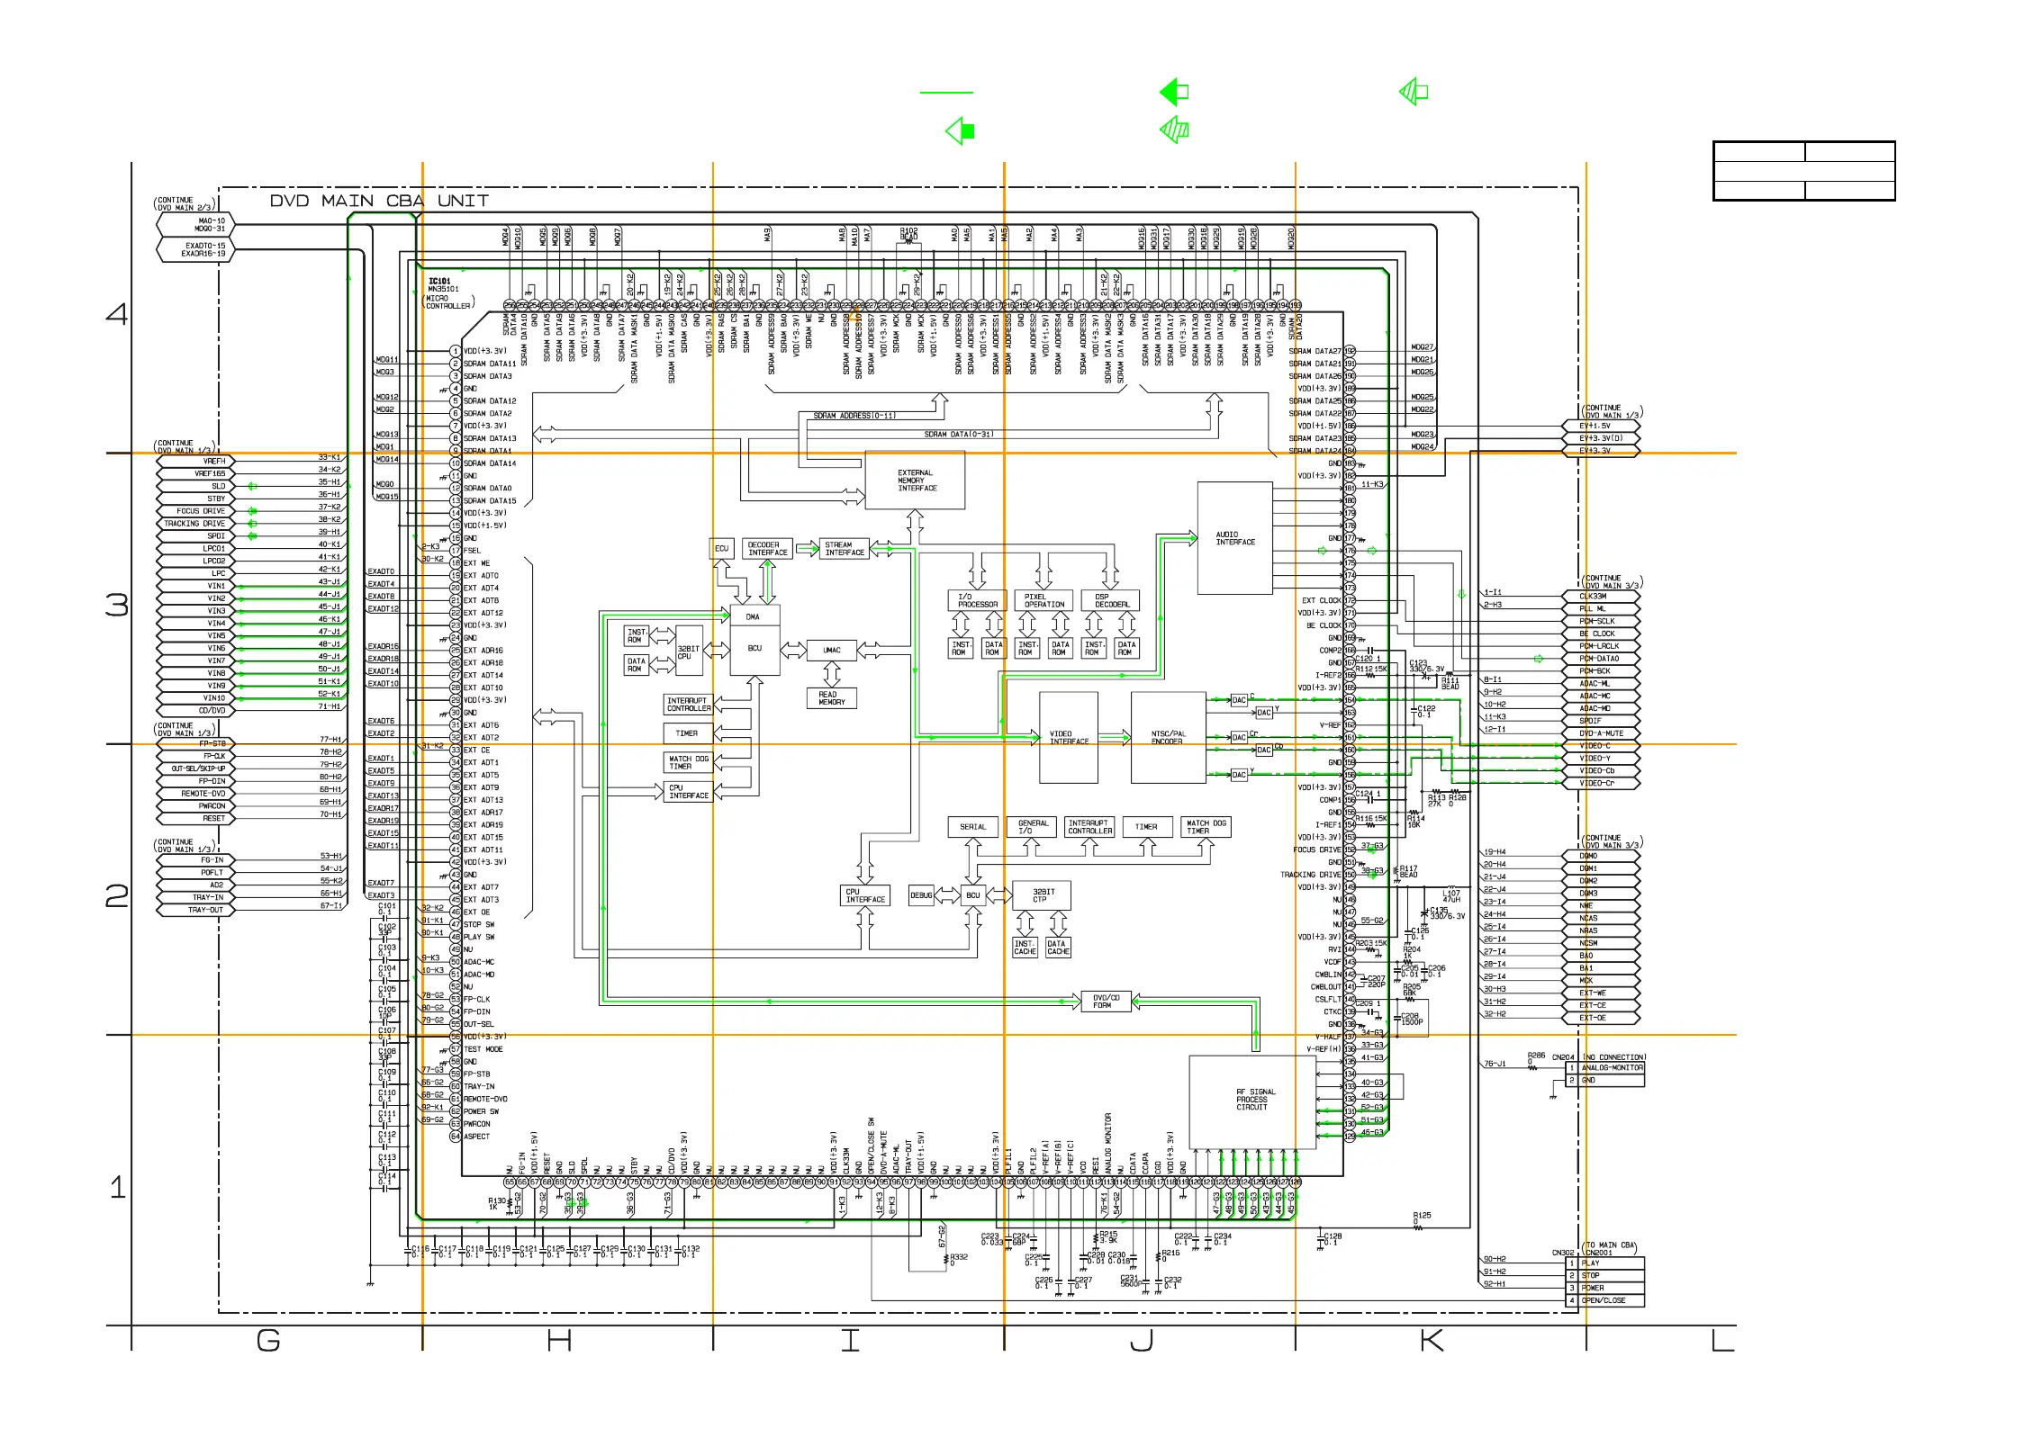The height and width of the screenshot is (1429, 2042).
Task: Click the NTSC/PAL ENCODER block
Action: tap(1168, 737)
